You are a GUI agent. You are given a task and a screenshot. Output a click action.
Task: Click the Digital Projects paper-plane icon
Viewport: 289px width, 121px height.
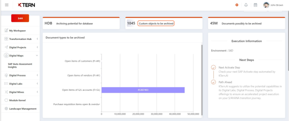click(x=6, y=47)
